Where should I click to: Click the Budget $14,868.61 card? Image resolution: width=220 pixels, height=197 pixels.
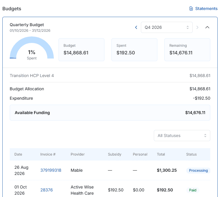point(81,50)
